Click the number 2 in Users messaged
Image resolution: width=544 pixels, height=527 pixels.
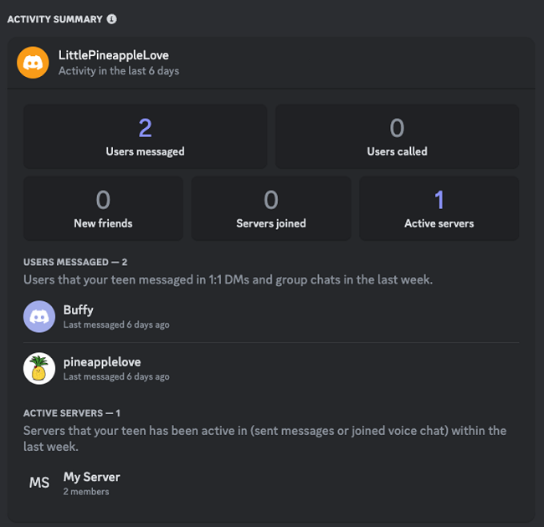pos(145,128)
